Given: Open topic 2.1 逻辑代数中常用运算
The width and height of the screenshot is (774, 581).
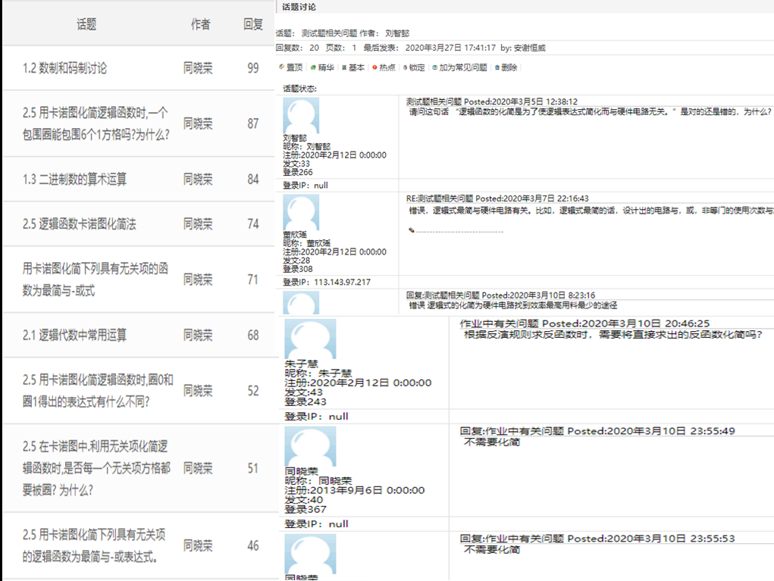Looking at the screenshot, I should point(74,335).
